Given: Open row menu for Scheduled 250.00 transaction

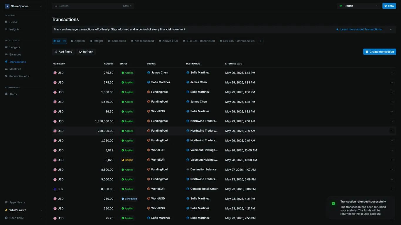Looking at the screenshot, I should tap(392, 199).
